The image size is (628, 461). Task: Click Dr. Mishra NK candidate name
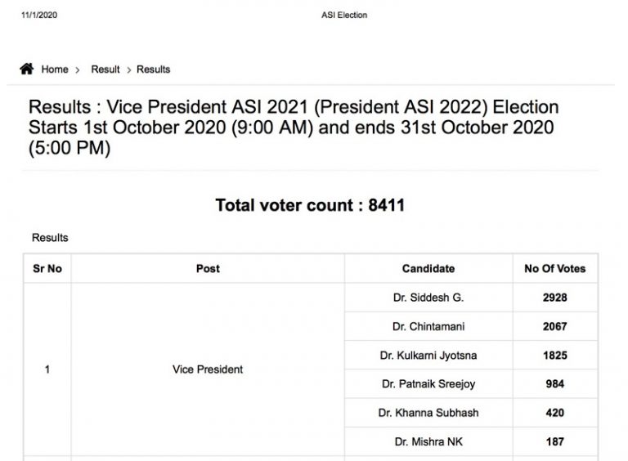pyautogui.click(x=428, y=441)
